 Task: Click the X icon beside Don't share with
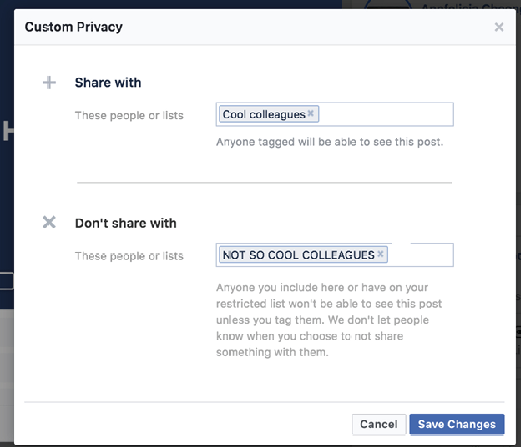pyautogui.click(x=49, y=222)
